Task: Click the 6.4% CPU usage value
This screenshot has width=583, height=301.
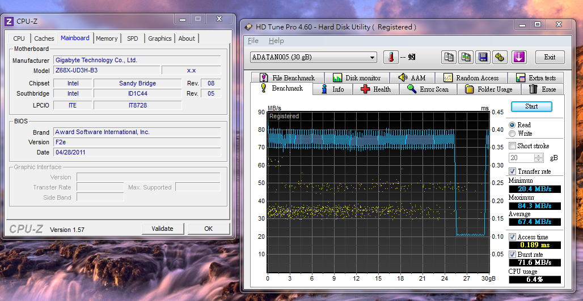Action: click(535, 279)
